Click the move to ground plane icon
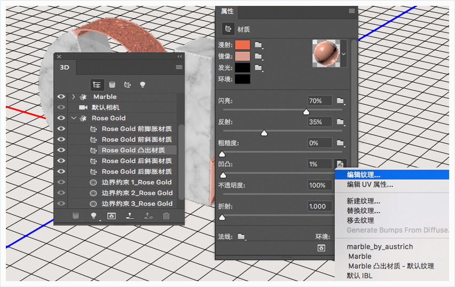 click(x=130, y=216)
